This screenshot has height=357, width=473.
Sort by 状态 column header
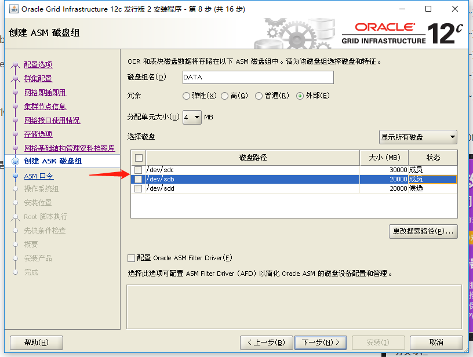click(433, 158)
